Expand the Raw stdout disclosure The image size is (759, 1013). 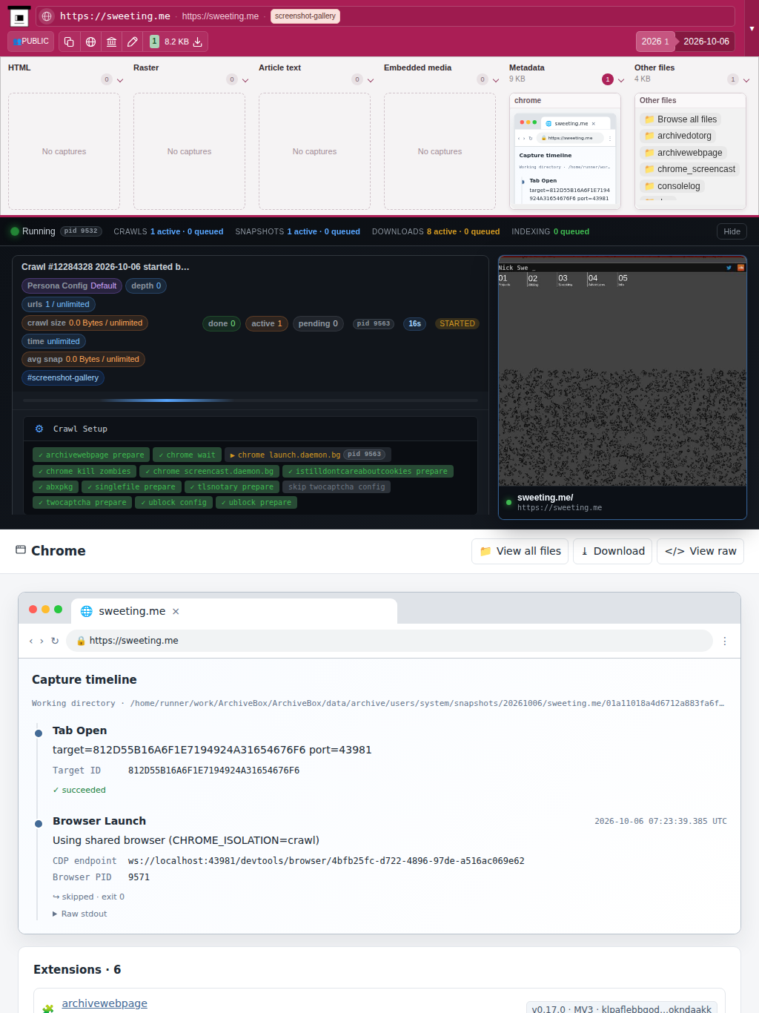(80, 914)
